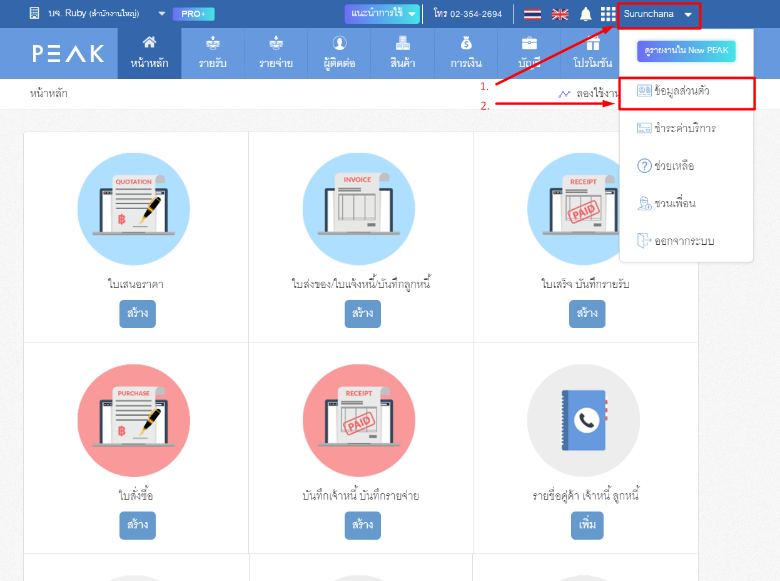Click the ลองใช้งาน link text
The image size is (780, 581).
(597, 94)
